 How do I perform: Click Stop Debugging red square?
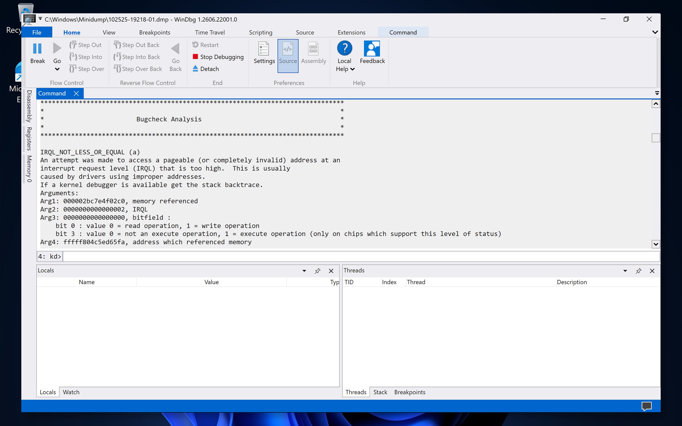195,57
